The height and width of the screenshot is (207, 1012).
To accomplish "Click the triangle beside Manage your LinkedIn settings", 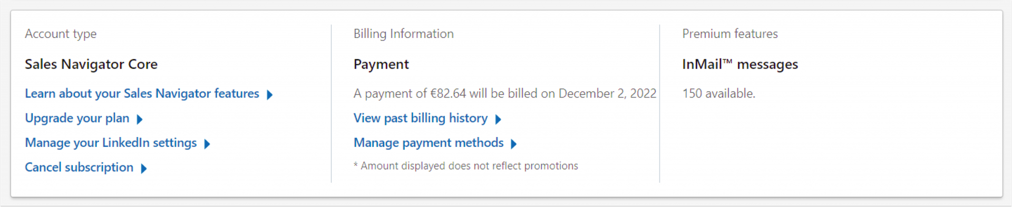I will pos(207,144).
